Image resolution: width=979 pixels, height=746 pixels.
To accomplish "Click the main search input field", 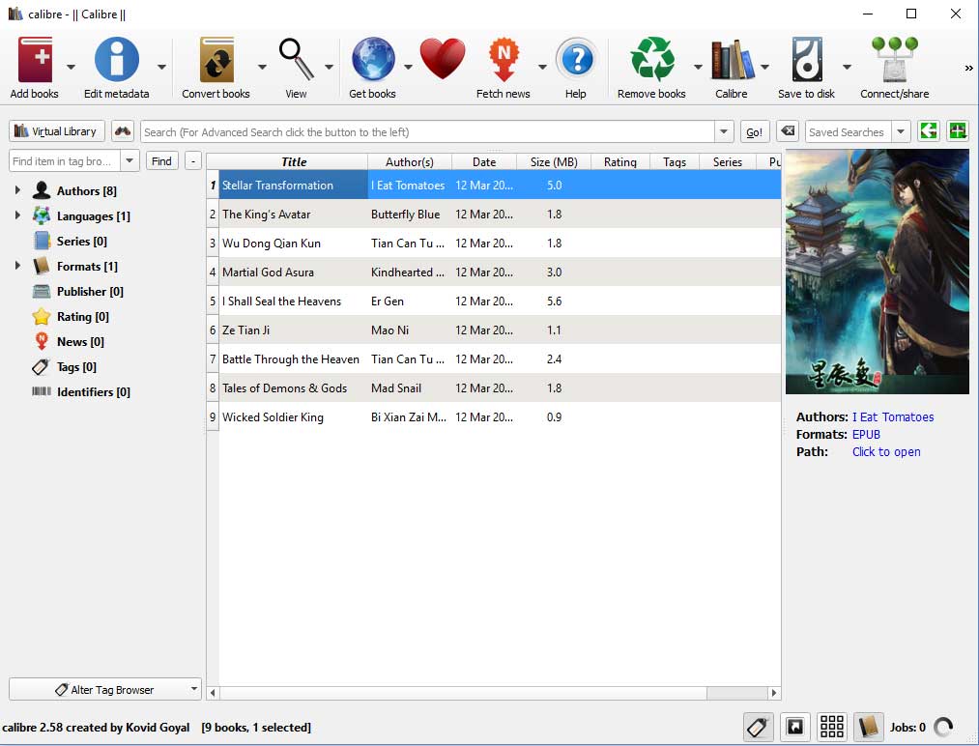I will point(428,131).
